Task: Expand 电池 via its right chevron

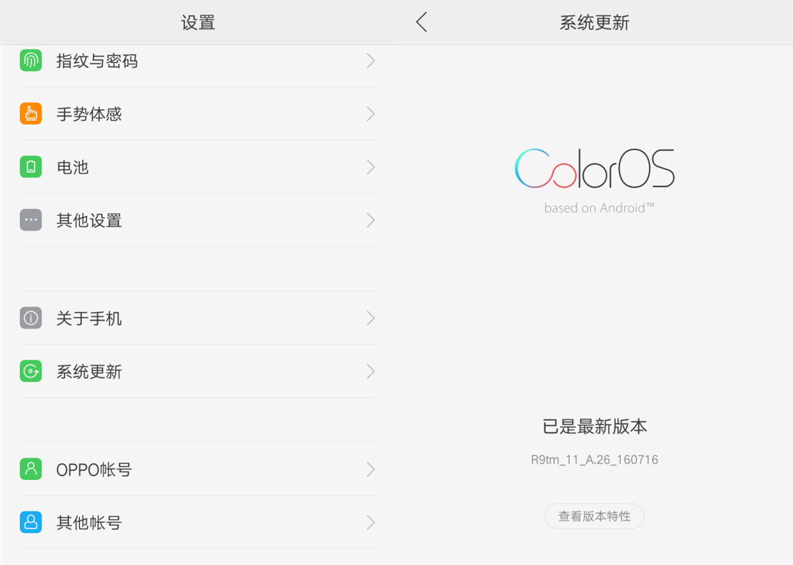Action: click(371, 167)
